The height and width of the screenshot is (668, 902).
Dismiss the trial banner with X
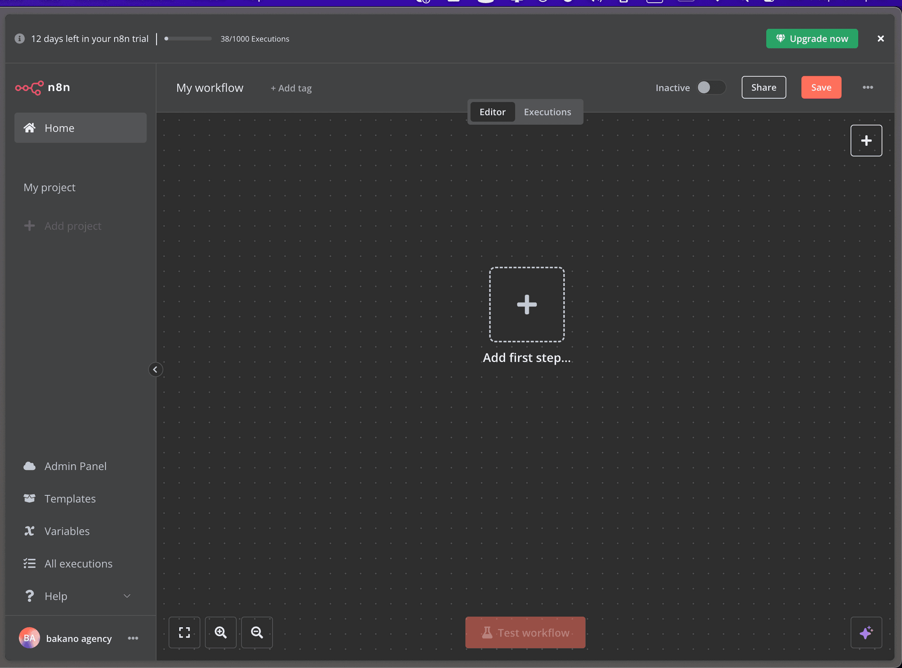[x=880, y=39]
